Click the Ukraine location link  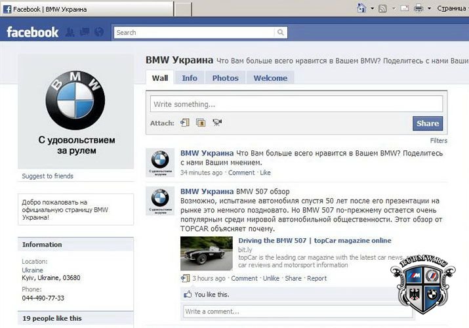(x=32, y=270)
